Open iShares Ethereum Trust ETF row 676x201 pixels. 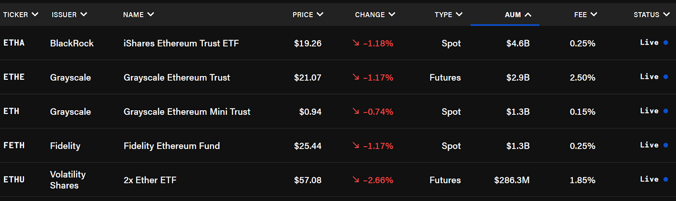coord(338,43)
